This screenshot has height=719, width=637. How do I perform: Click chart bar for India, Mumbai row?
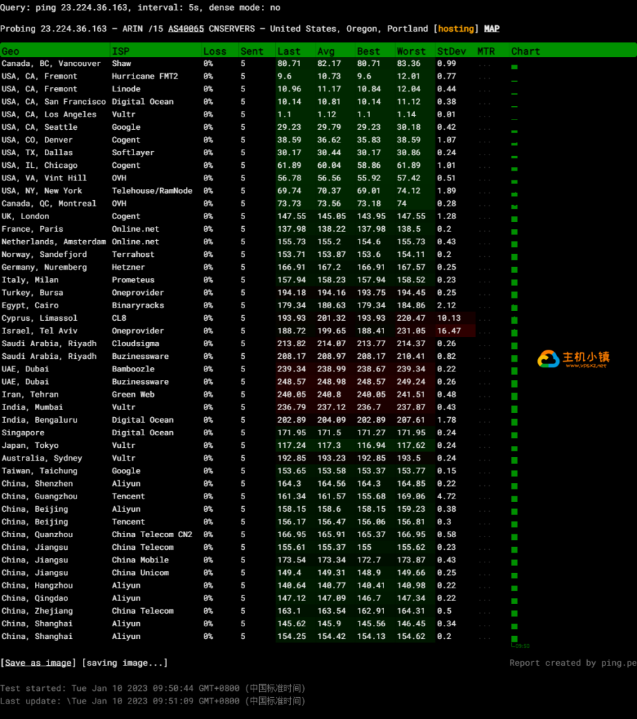tap(514, 409)
